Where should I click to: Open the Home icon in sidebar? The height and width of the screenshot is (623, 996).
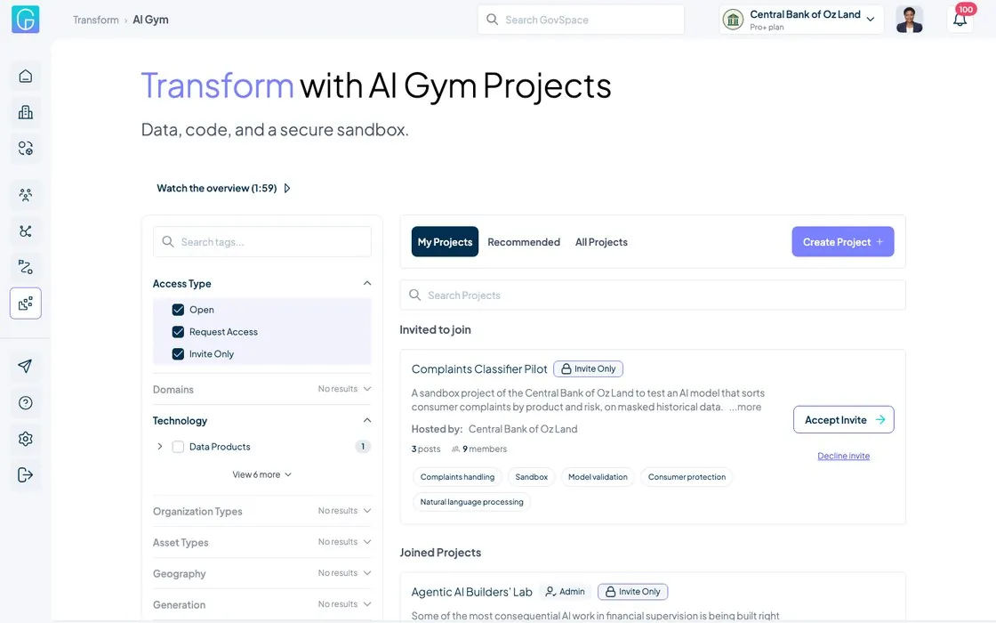coord(26,77)
